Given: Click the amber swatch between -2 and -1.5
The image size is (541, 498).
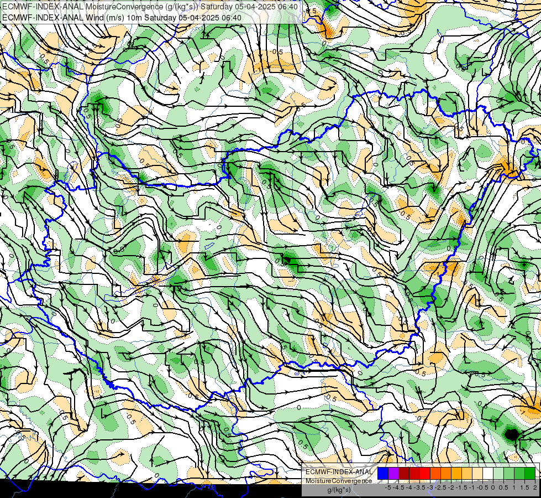Looking at the screenshot, I should click(x=456, y=474).
